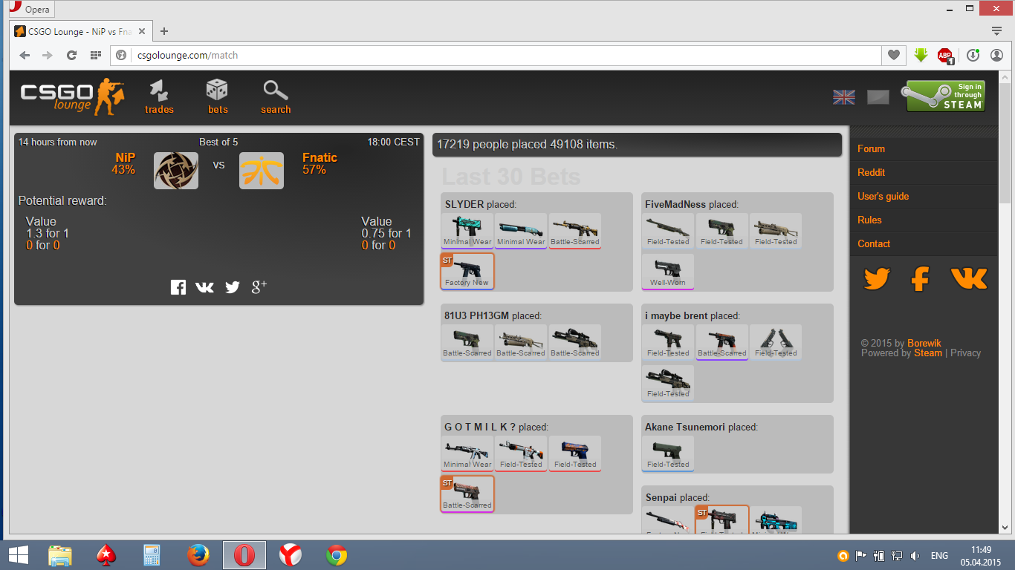Reload the page
The image size is (1015, 570).
point(71,55)
